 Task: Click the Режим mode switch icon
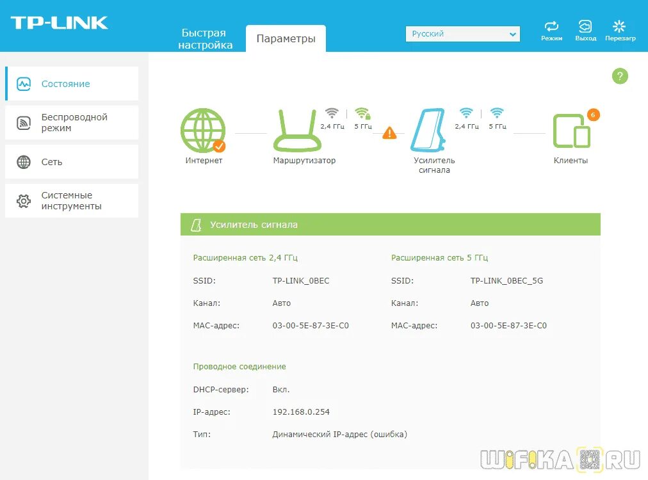tap(551, 26)
